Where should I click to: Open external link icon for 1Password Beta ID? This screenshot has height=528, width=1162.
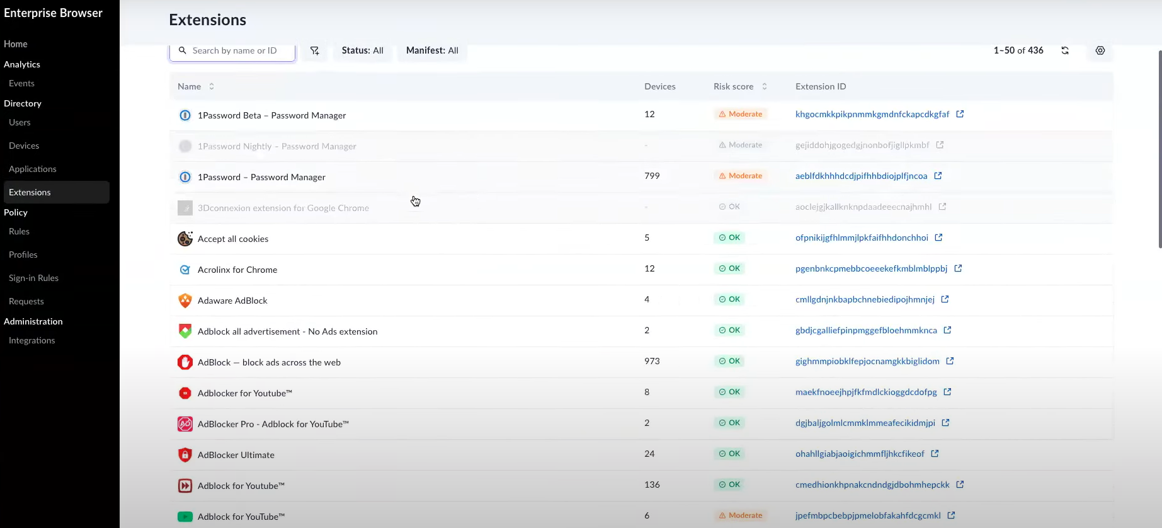click(x=960, y=114)
